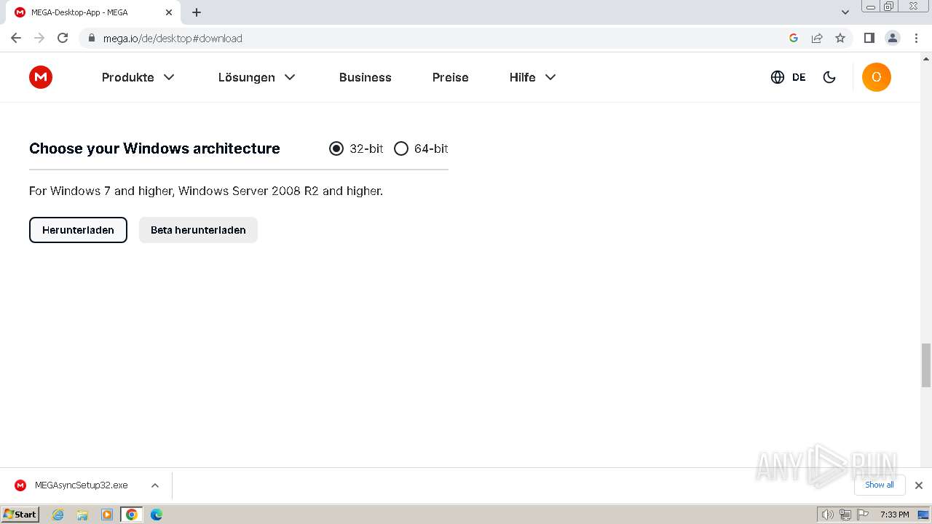
Task: Open download options for MEGAsyncSetup32.exe
Action: pyautogui.click(x=154, y=485)
